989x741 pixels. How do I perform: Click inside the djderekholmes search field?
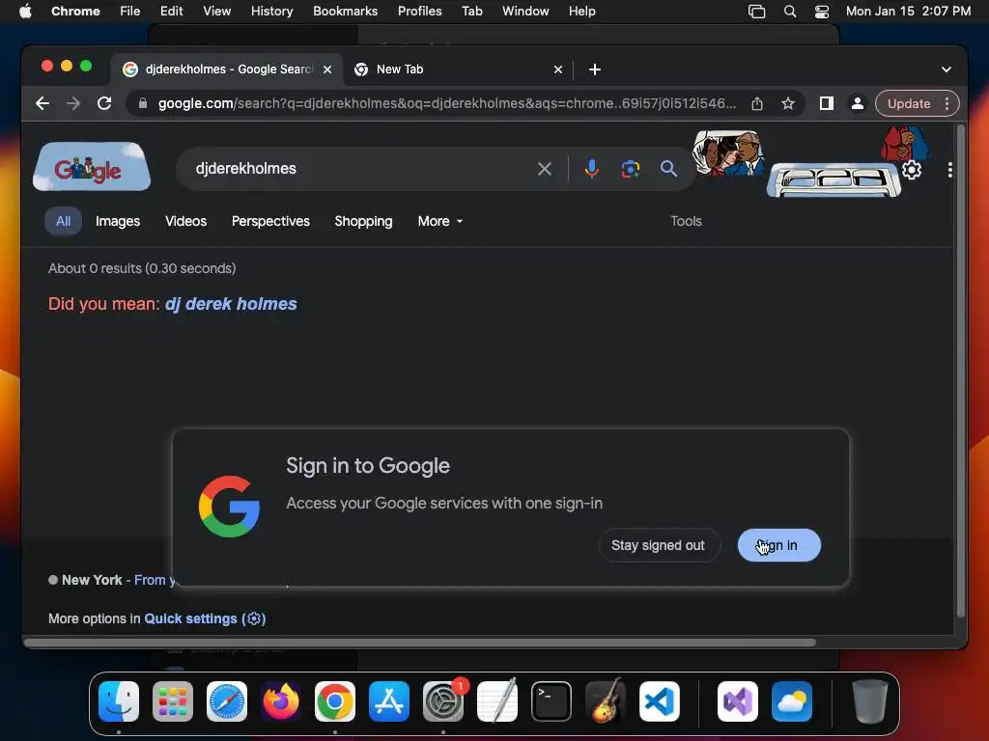click(359, 169)
